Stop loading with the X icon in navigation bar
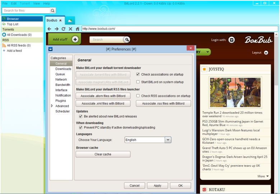Screen dimensions: 280x194 coord(70,29)
